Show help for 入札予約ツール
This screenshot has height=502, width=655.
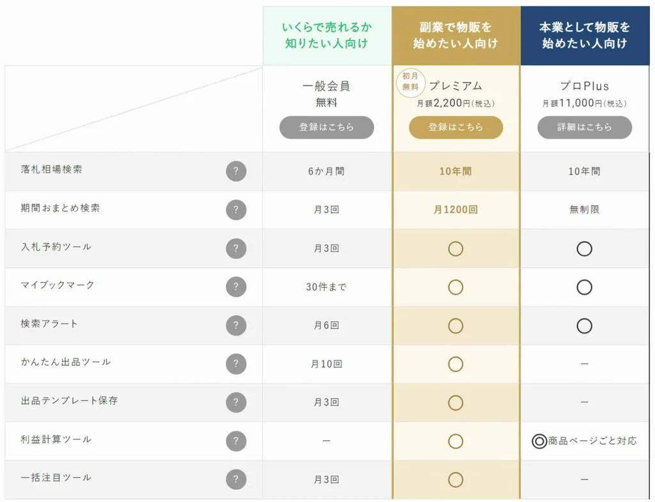[x=237, y=248]
